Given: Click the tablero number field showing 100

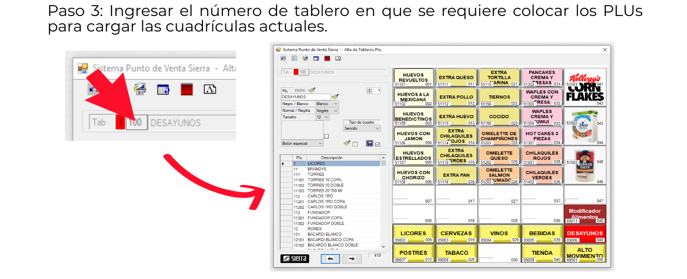Looking at the screenshot, I should (x=303, y=72).
